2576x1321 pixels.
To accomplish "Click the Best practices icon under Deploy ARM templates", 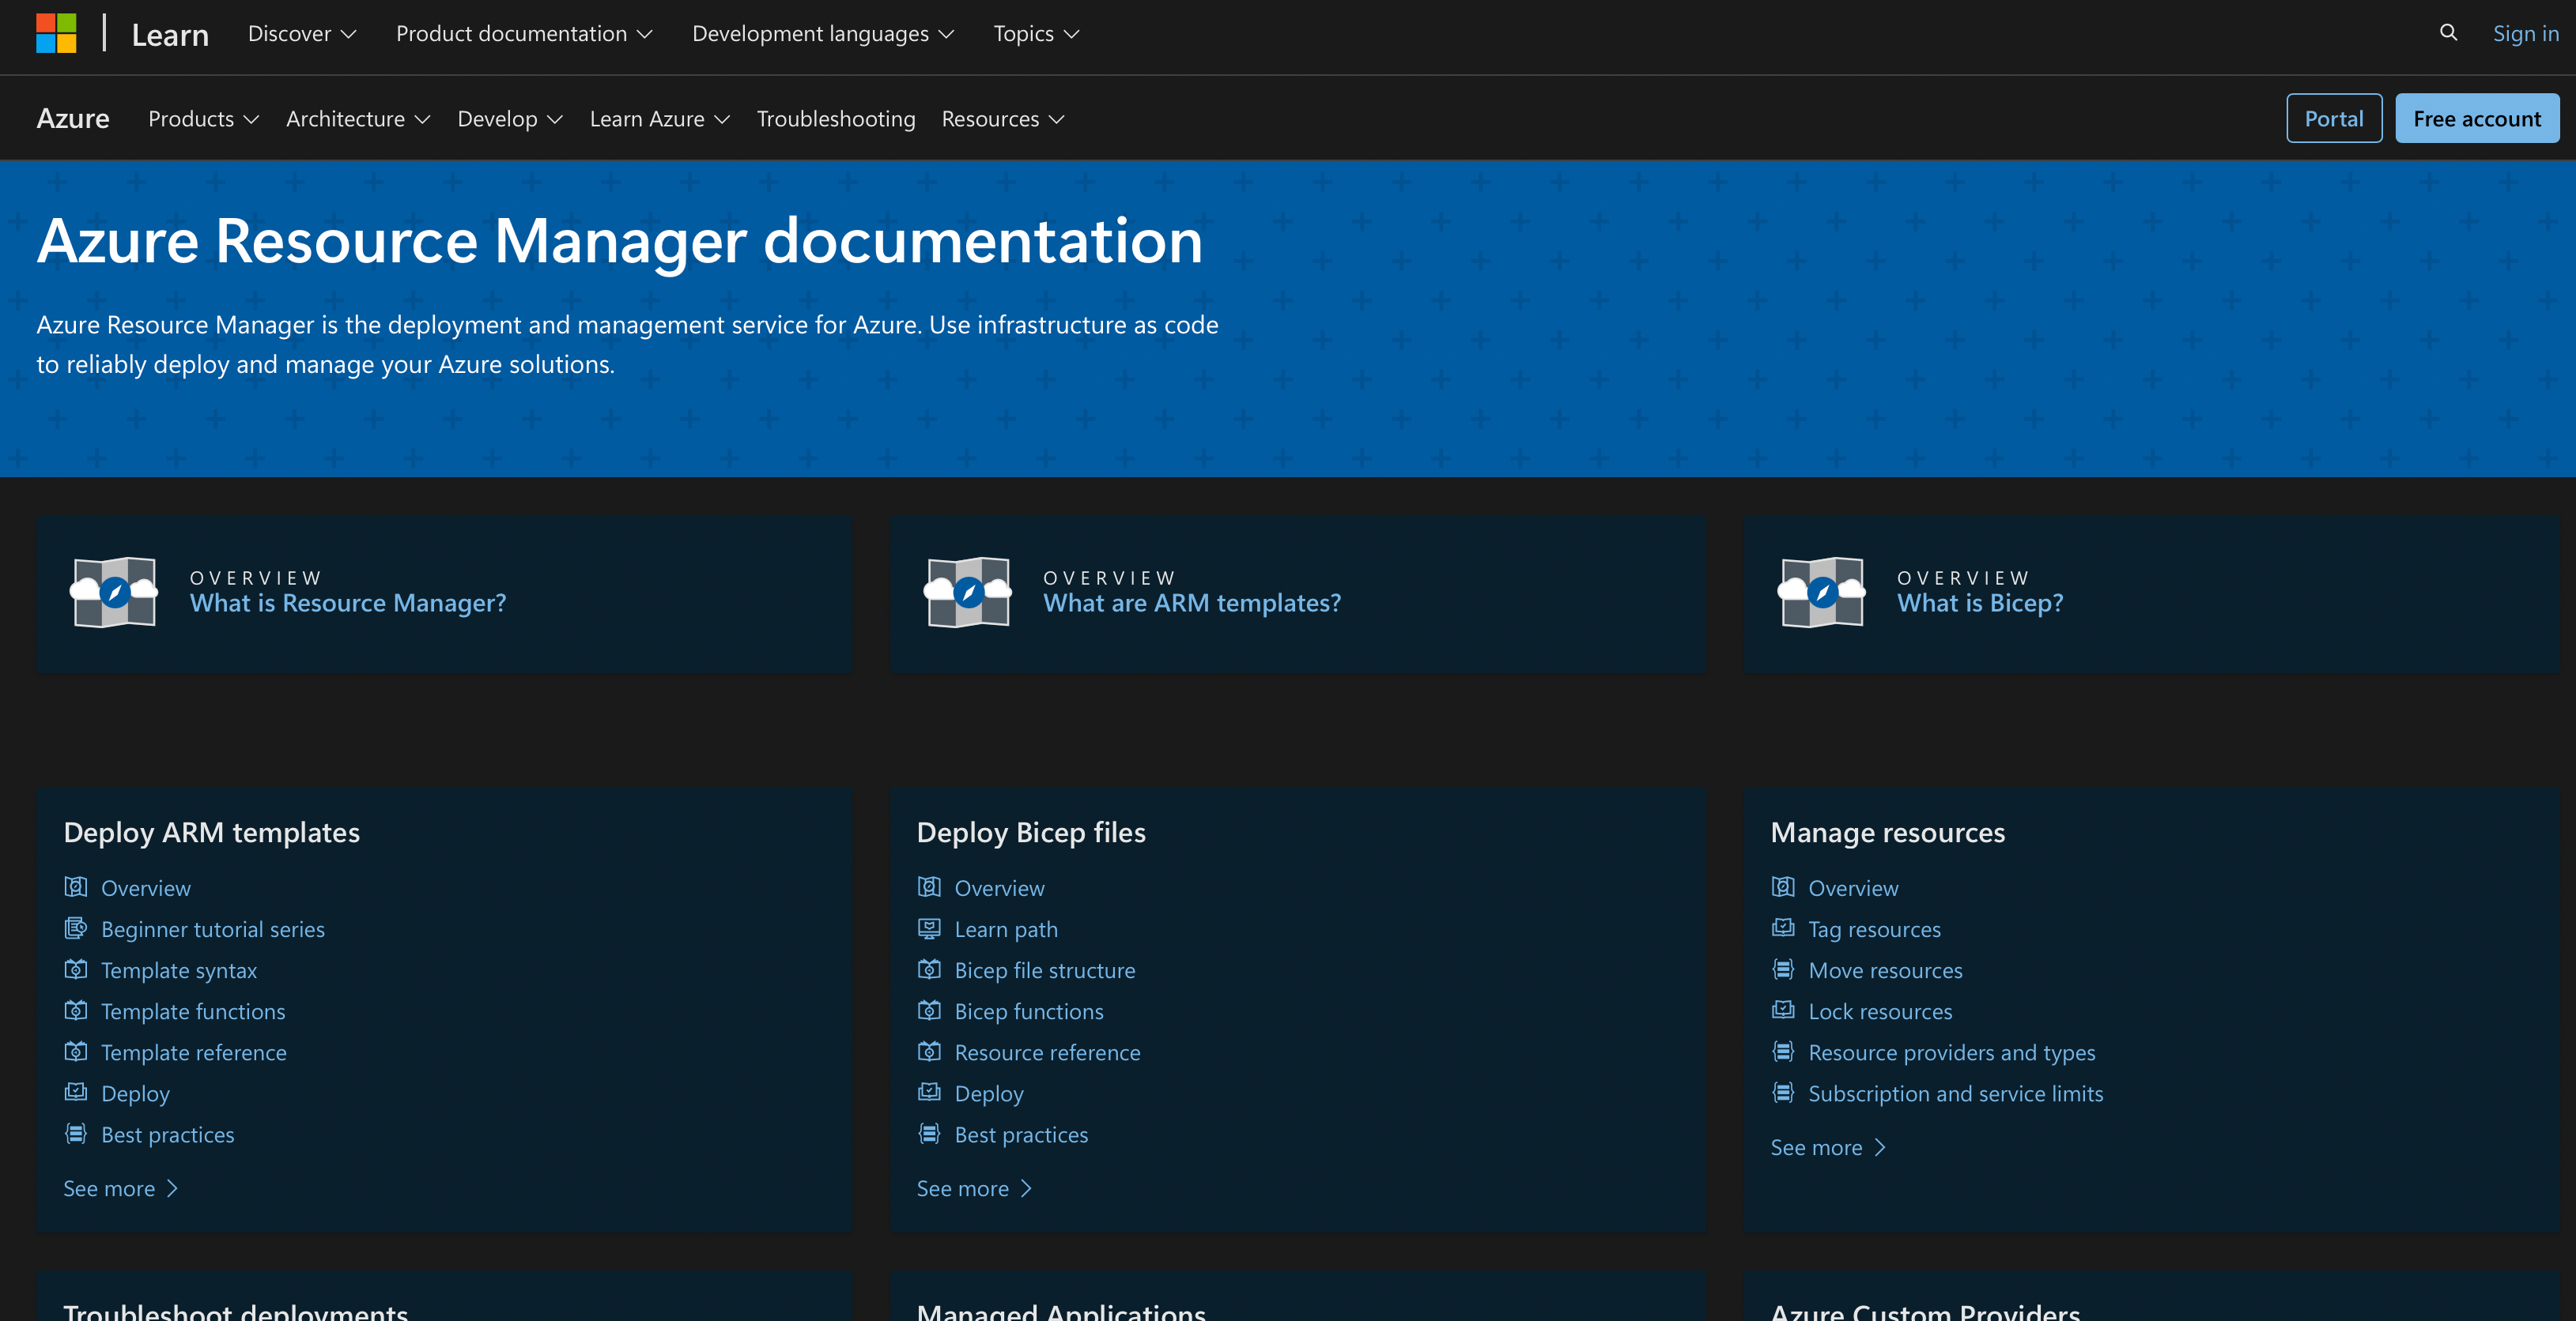I will [76, 1133].
